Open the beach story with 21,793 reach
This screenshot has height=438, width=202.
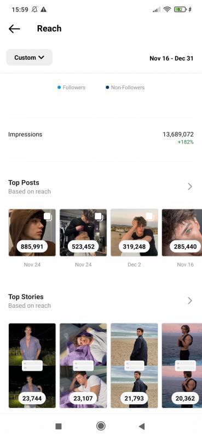(134, 365)
